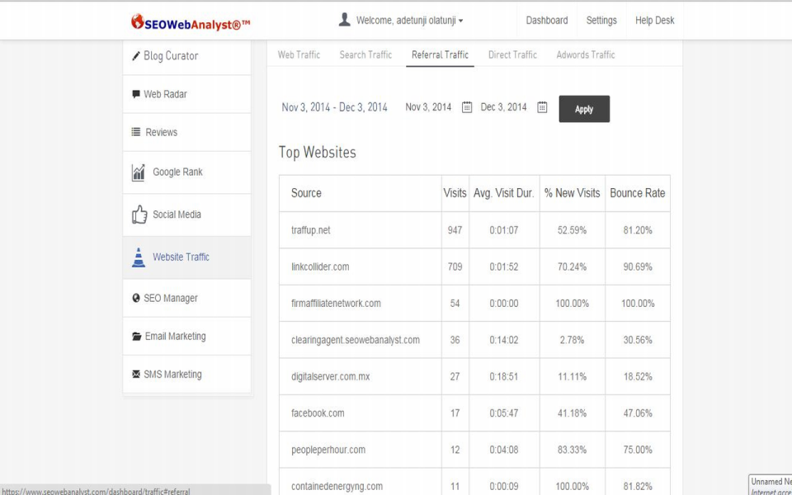Open the Dashboard menu item
The height and width of the screenshot is (495, 792).
point(546,20)
